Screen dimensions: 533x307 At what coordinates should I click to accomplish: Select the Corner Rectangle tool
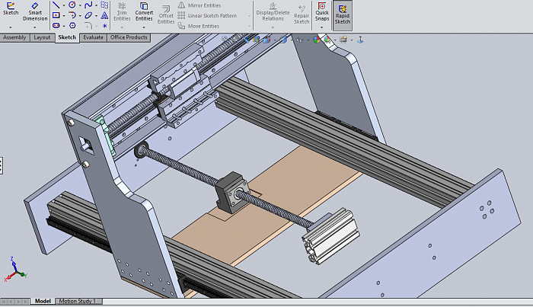coord(56,15)
